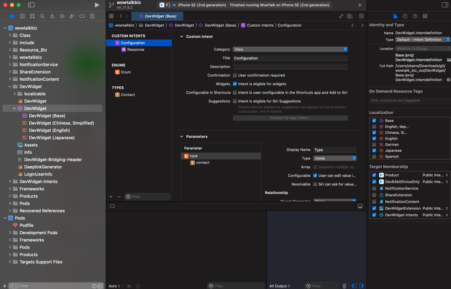Go back in editor history

(x=121, y=16)
